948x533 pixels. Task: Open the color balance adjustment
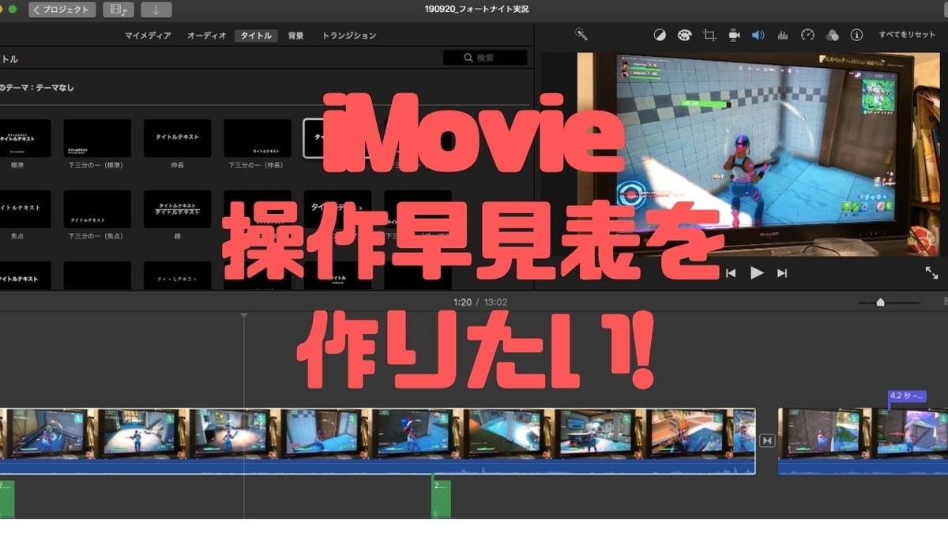coord(660,35)
